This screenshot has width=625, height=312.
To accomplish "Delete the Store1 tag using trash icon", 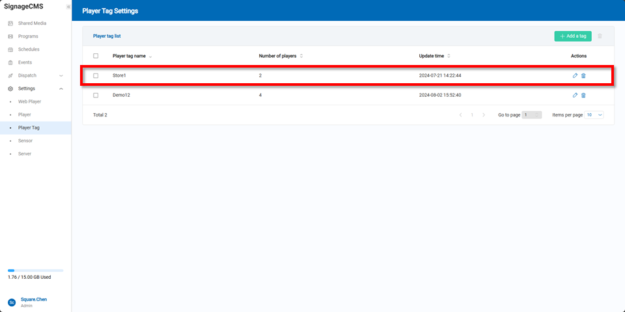I will click(583, 75).
